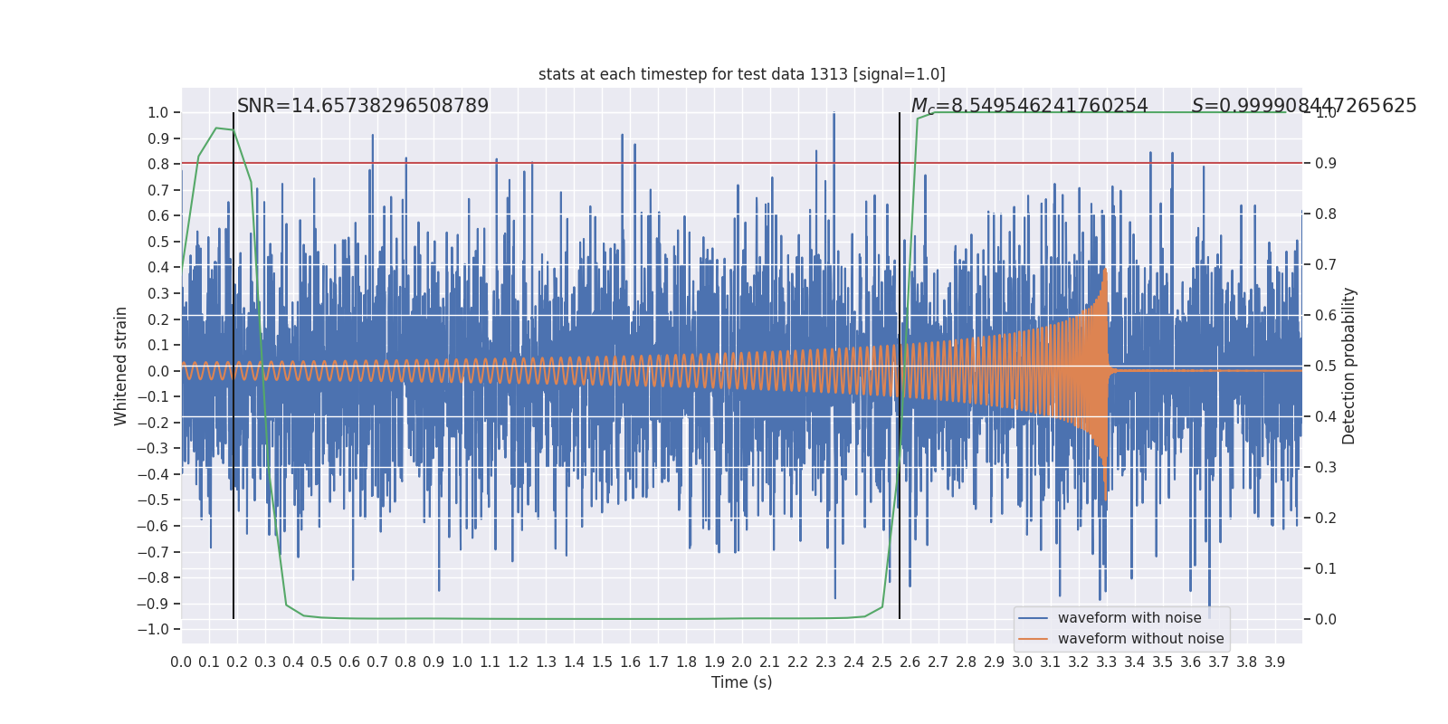Click "waveform without noise" legend entry
Viewport: 1448px width, 724px height.
[1140, 639]
